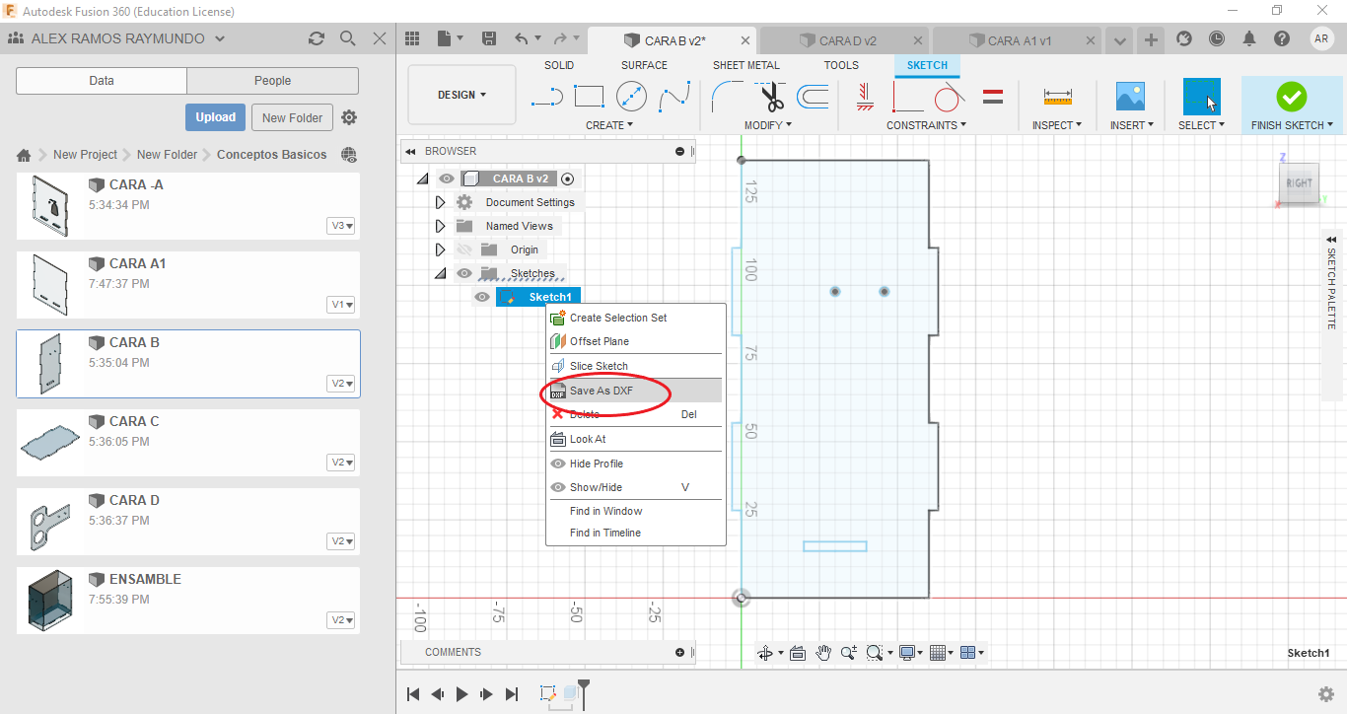Refresh the data panel
The width and height of the screenshot is (1347, 714).
[x=316, y=38]
